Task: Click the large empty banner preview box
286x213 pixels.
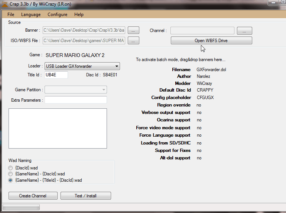Action: click(58, 128)
